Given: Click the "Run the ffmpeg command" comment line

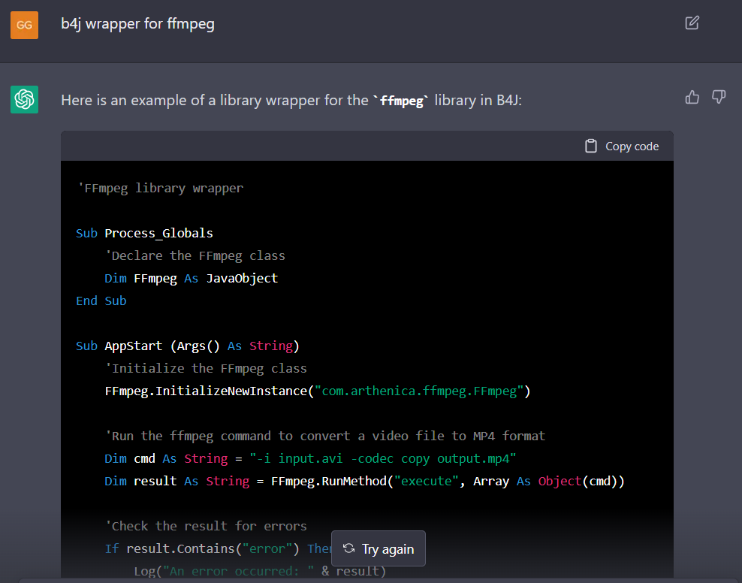Looking at the screenshot, I should click(x=324, y=436).
